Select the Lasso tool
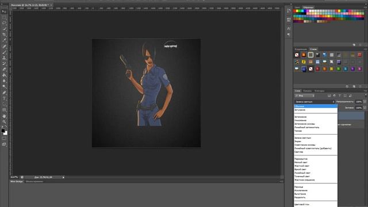 [x=4, y=23]
